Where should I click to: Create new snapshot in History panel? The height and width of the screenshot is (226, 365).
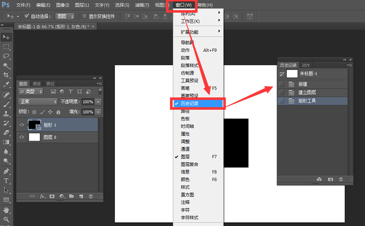pos(330,179)
